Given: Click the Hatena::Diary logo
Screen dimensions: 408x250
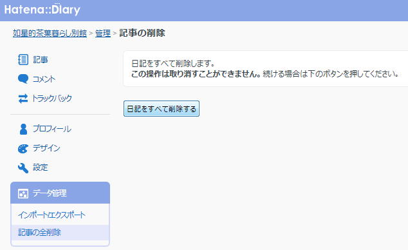Looking at the screenshot, I should tap(42, 10).
